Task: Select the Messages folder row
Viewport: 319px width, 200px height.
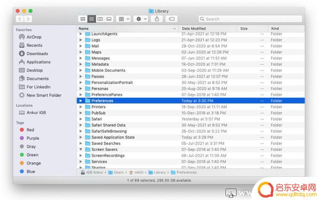Action: coord(190,58)
